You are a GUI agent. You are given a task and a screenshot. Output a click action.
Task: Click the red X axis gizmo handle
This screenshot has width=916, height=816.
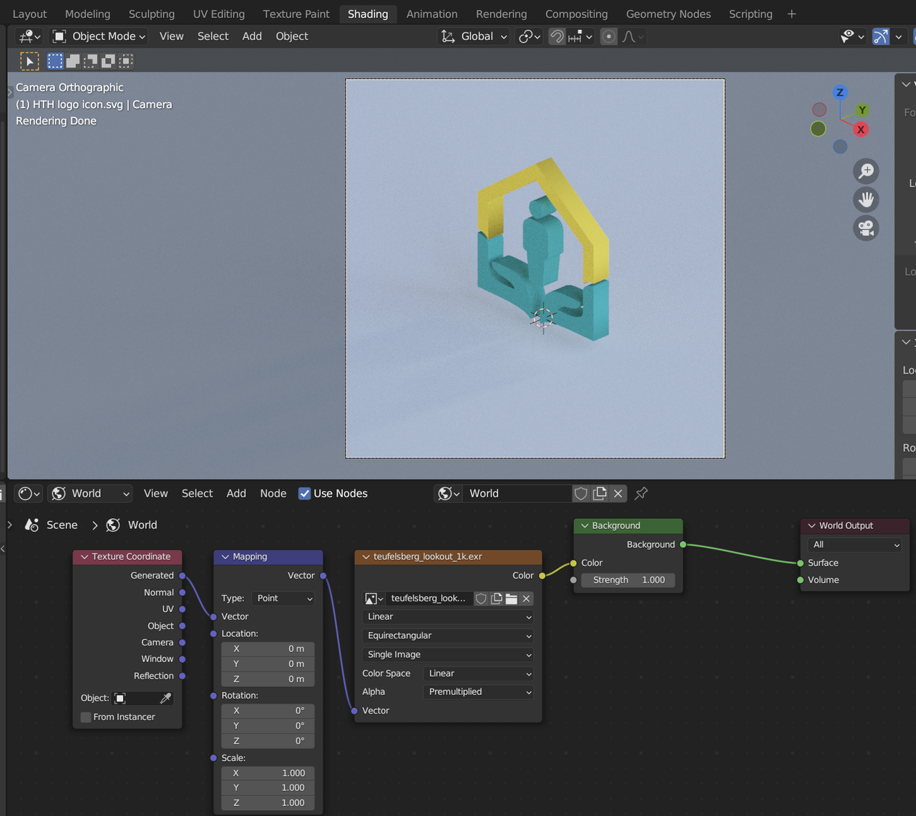[x=861, y=130]
